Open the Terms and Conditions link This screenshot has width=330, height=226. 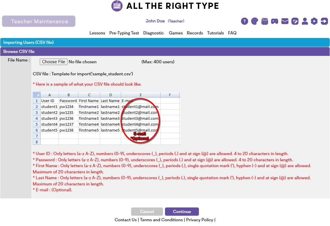click(161, 220)
